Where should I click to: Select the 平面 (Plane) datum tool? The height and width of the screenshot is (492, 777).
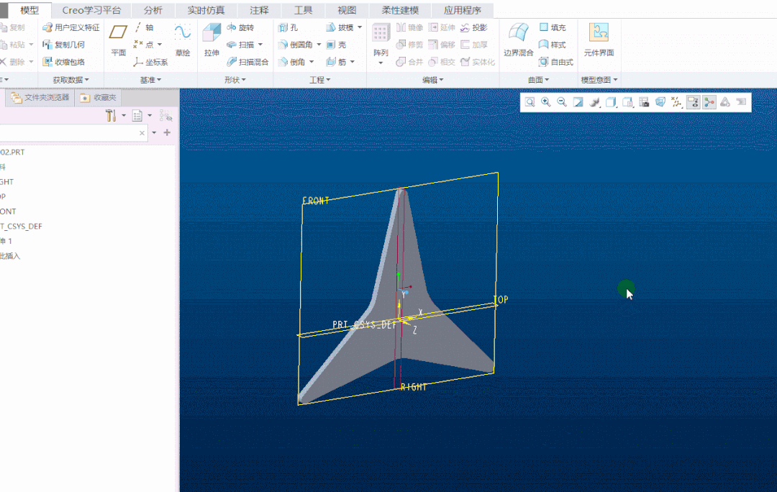tap(118, 40)
